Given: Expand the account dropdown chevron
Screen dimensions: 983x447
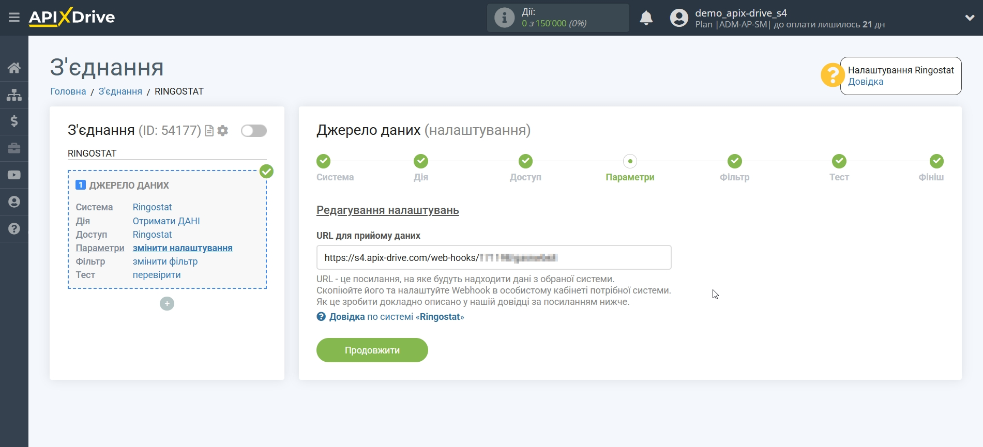Looking at the screenshot, I should (970, 18).
